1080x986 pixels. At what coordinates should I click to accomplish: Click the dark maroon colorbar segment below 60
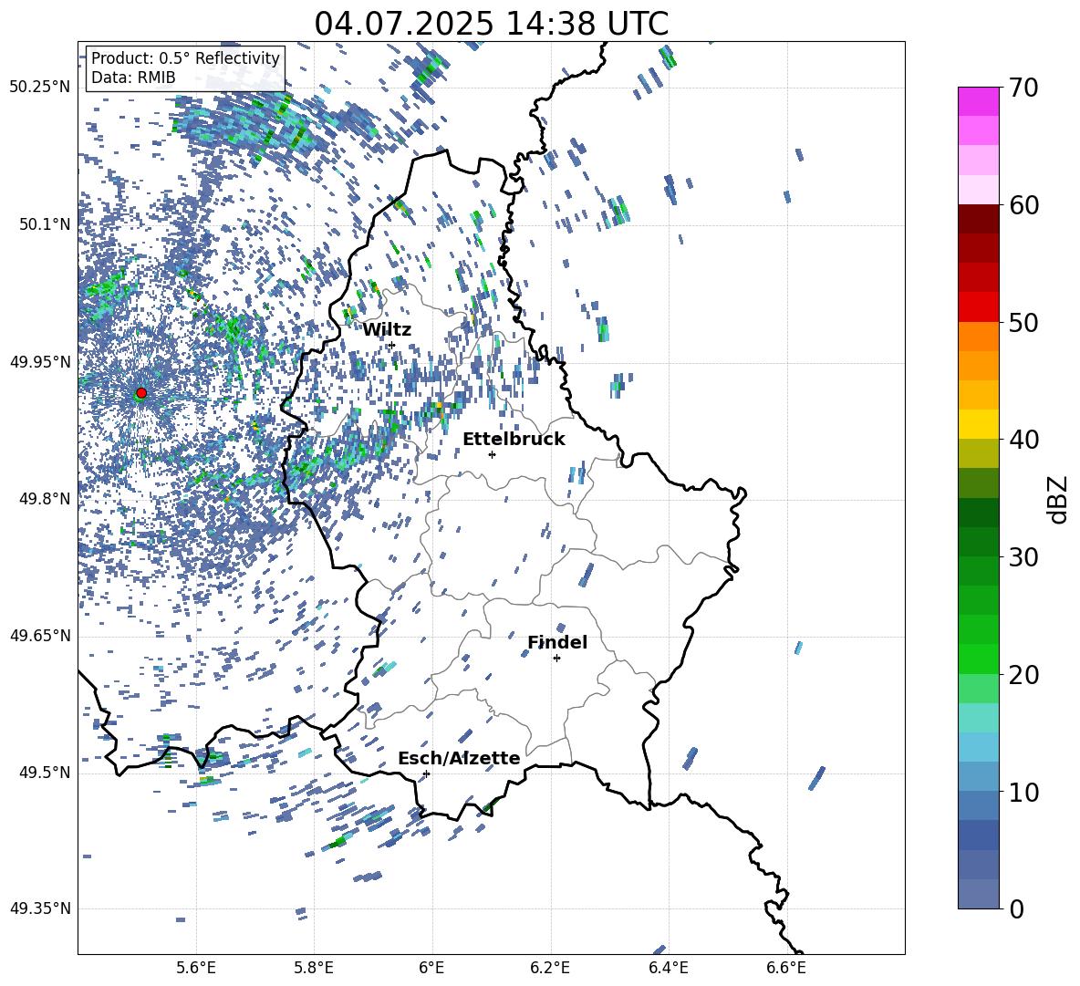pyautogui.click(x=979, y=220)
